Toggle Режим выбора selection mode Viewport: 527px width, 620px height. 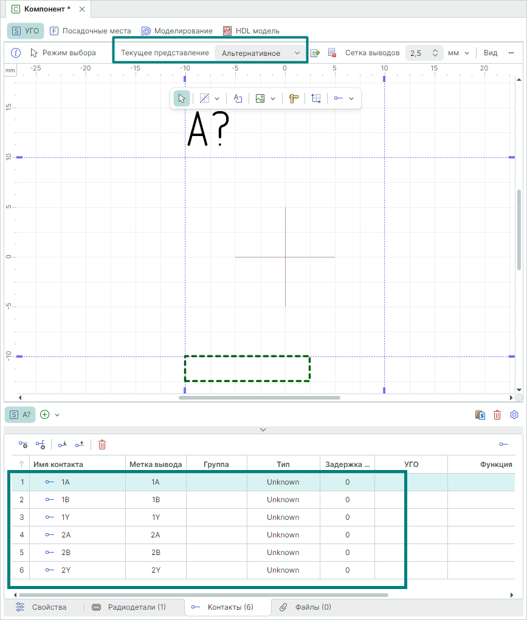tap(63, 53)
